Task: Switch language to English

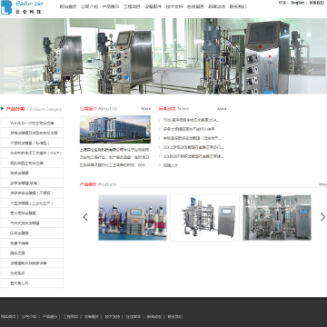Action: [298, 3]
